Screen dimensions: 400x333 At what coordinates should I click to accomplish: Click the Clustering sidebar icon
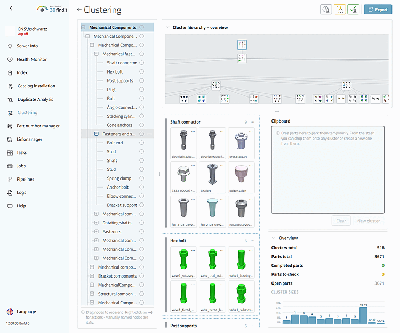click(10, 113)
